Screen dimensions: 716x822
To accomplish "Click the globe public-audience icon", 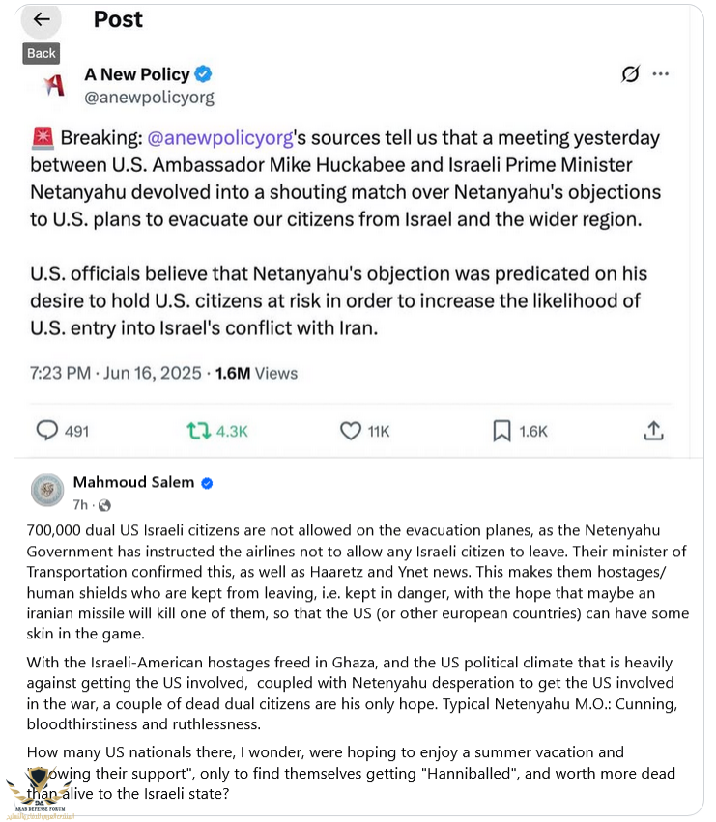I will [104, 505].
